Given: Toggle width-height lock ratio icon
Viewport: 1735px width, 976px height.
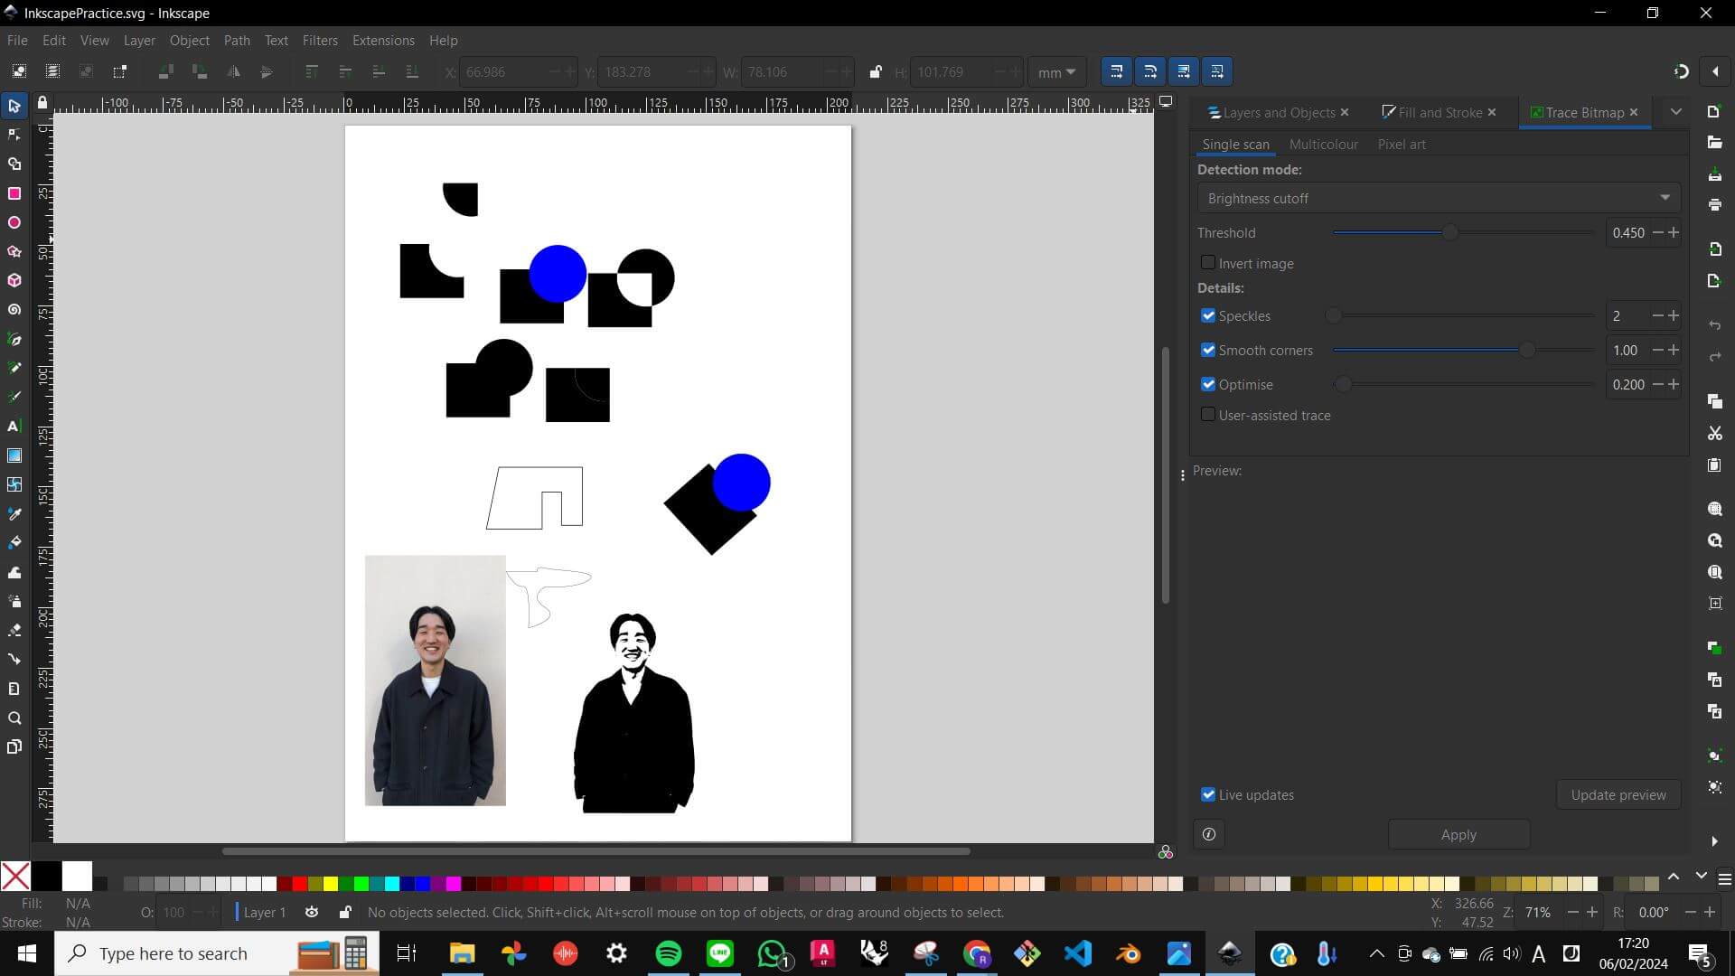Looking at the screenshot, I should (875, 71).
